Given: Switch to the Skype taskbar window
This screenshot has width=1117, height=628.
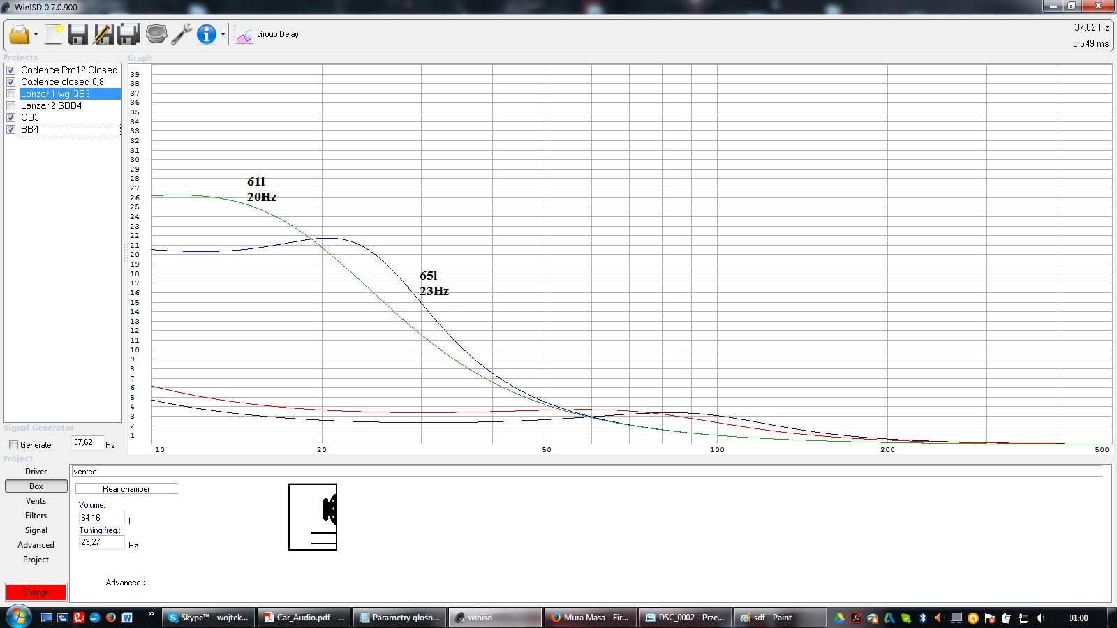Looking at the screenshot, I should coord(209,618).
